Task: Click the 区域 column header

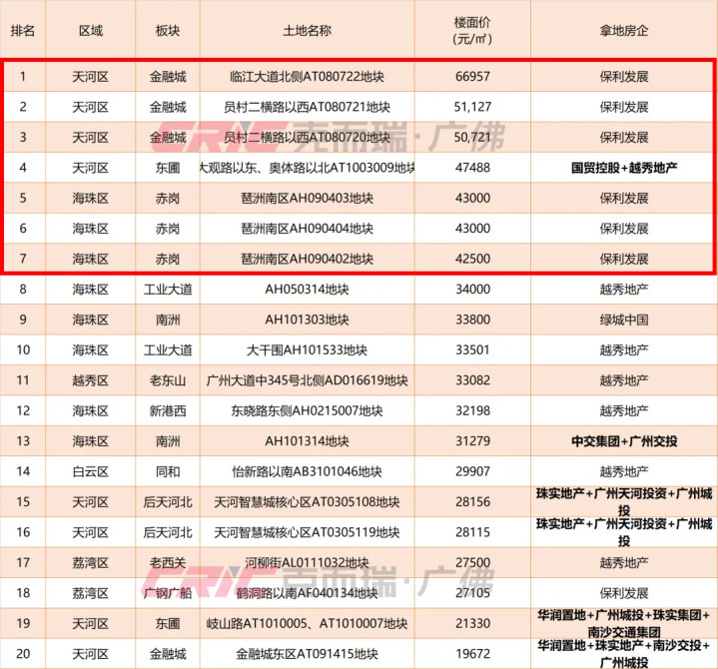Action: click(91, 31)
